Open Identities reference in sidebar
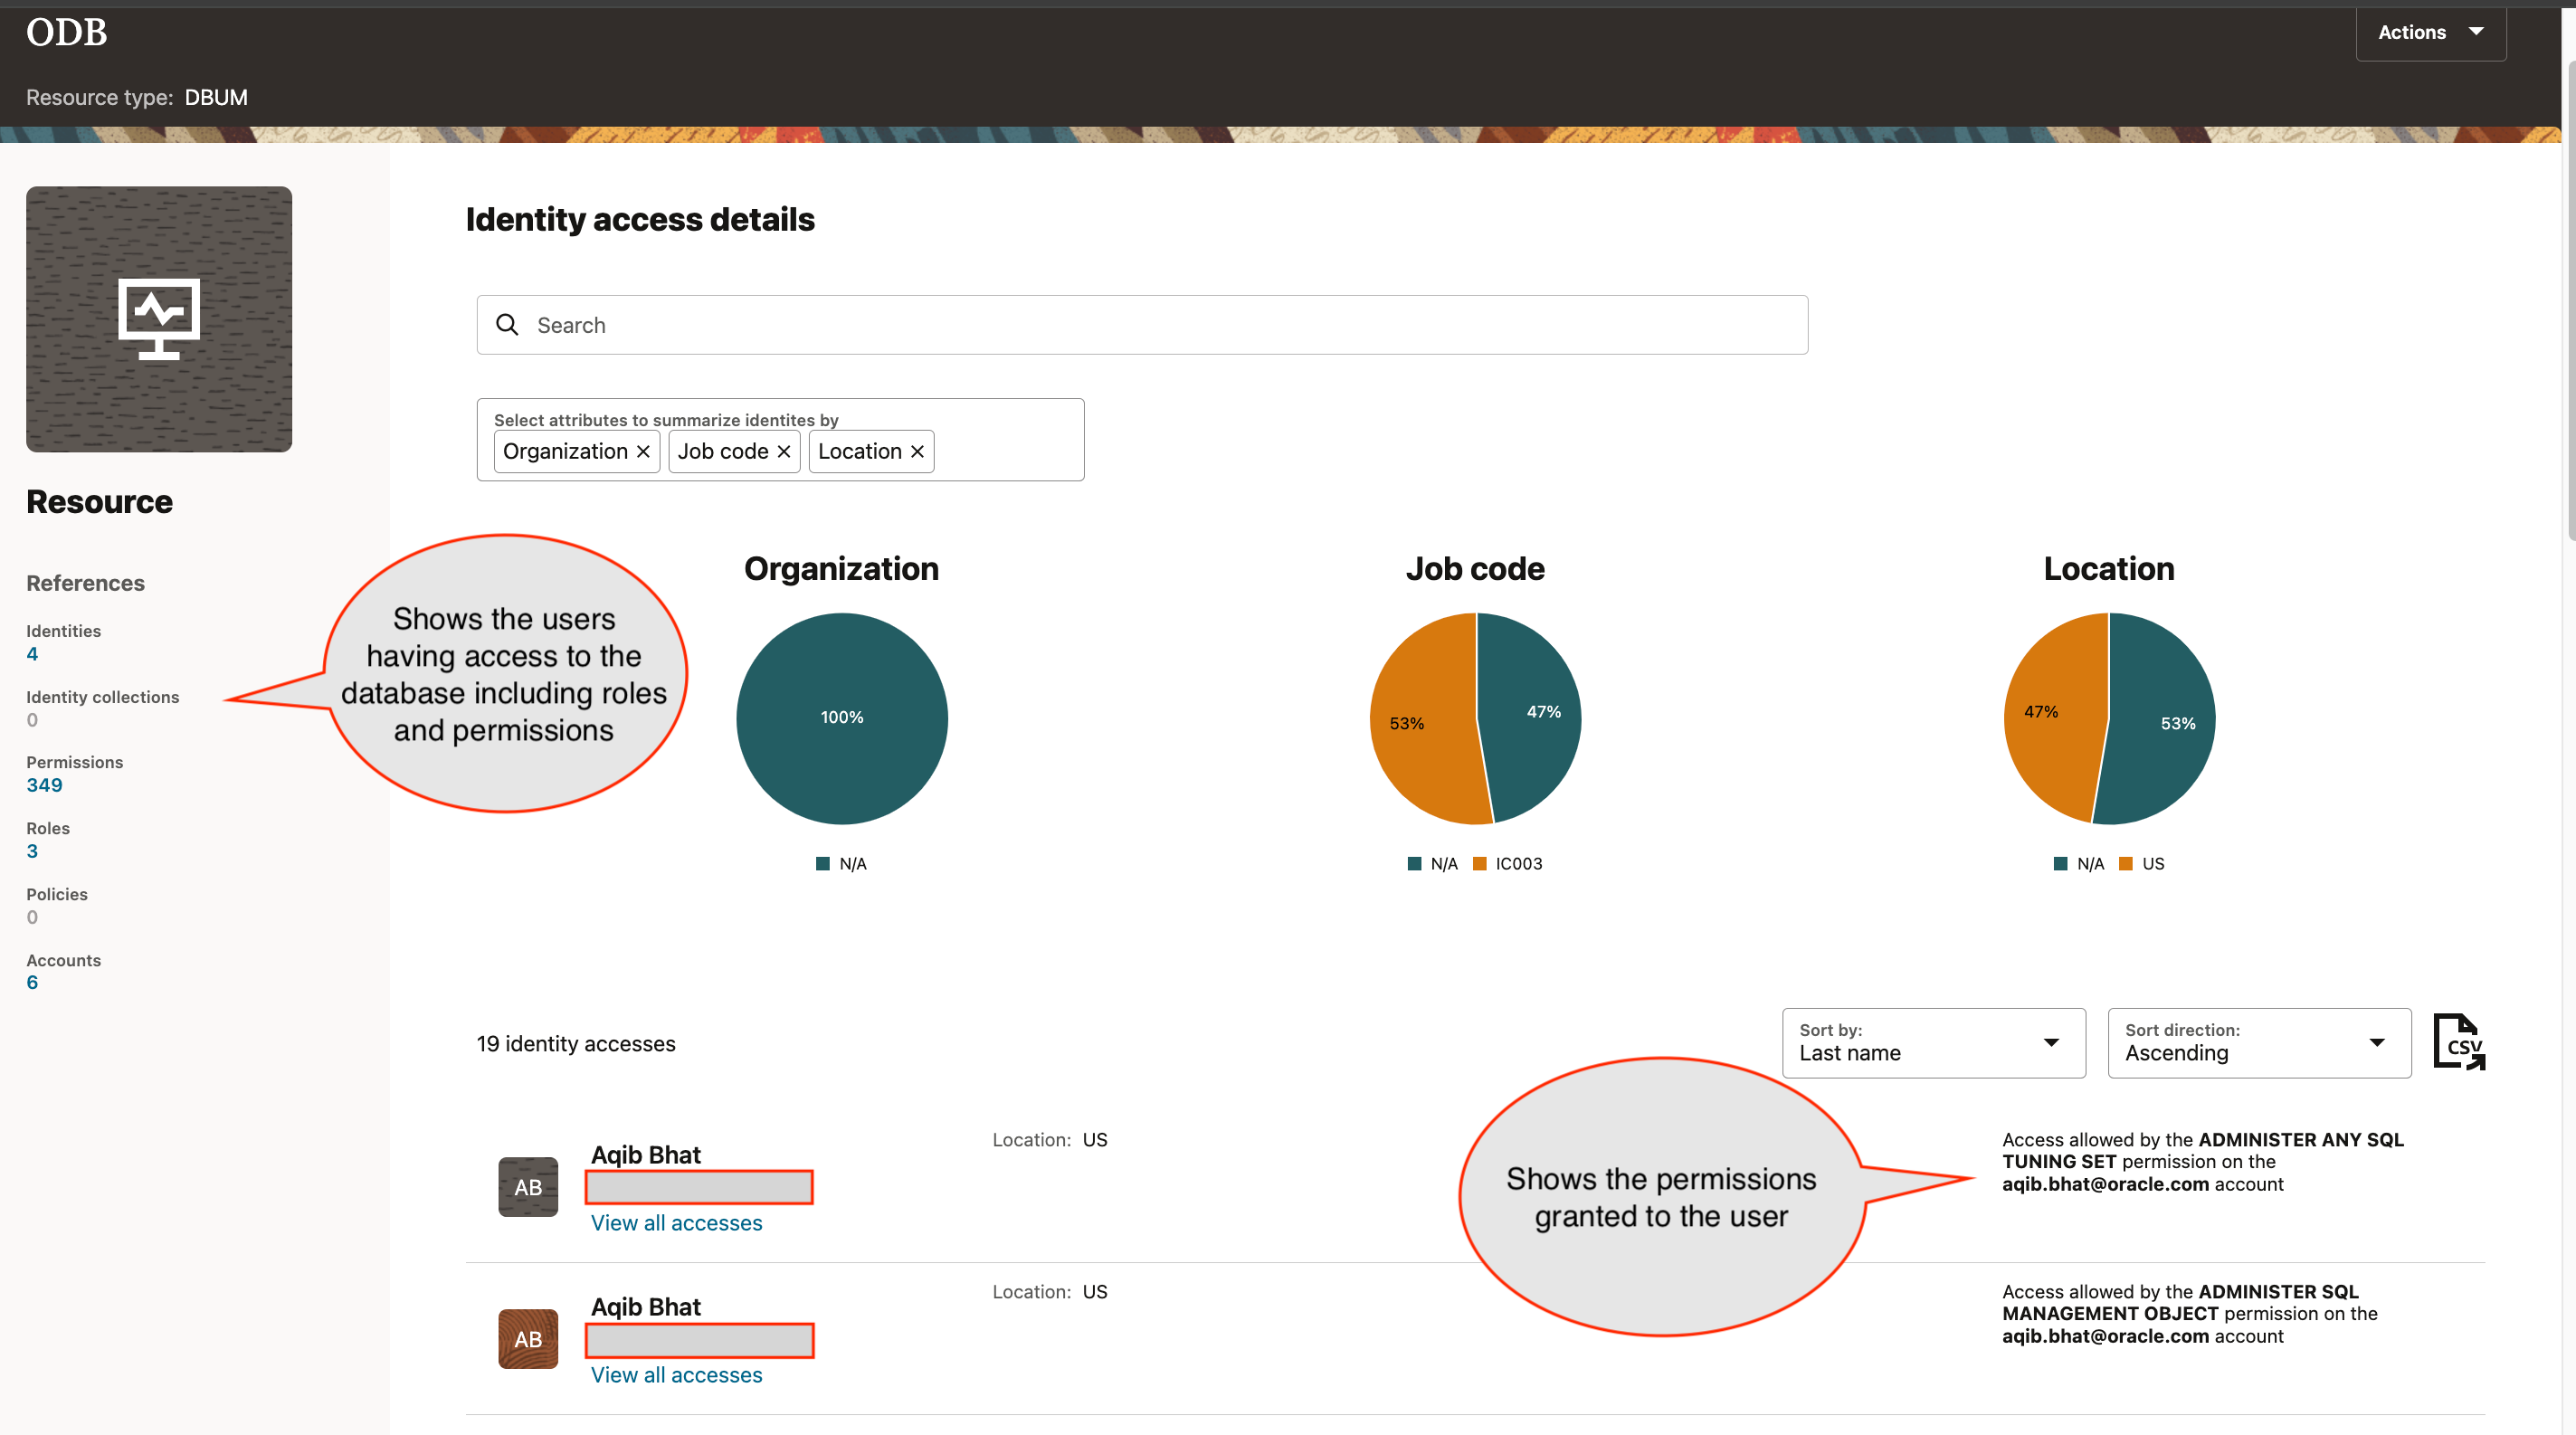 (32, 654)
